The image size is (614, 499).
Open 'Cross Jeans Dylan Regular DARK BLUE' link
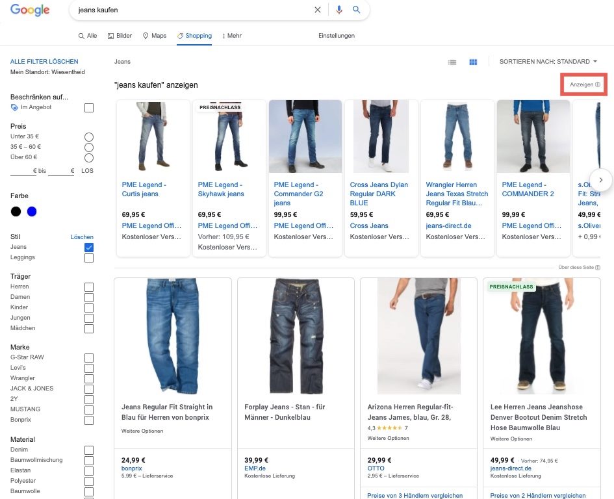[379, 194]
